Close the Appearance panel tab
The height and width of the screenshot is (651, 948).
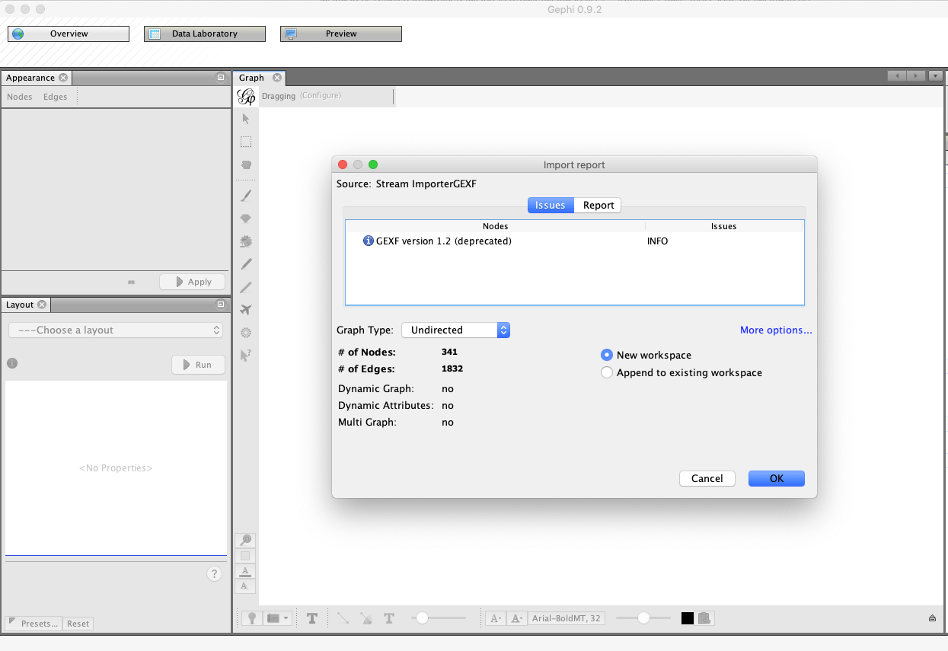pos(63,78)
